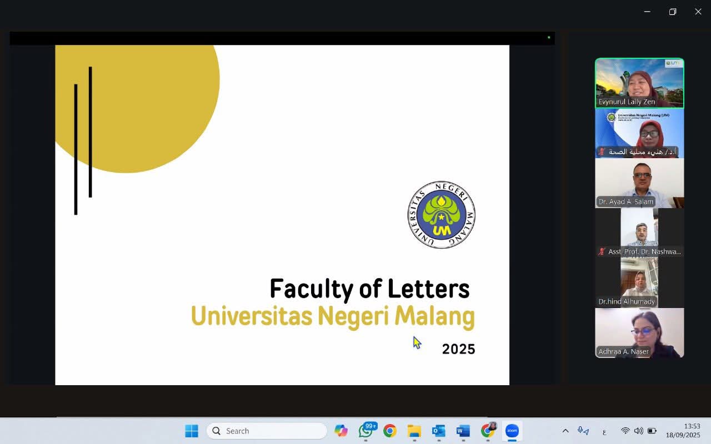Click 'Dr. Ayad A. Salam' name label
This screenshot has width=711, height=444.
625,201
